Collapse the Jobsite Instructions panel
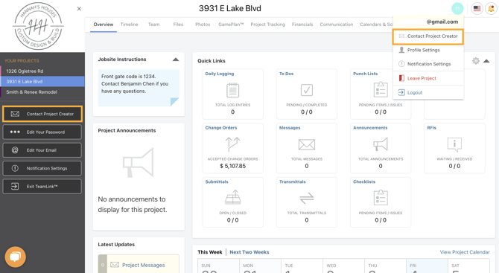499x273 pixels. pos(176,60)
